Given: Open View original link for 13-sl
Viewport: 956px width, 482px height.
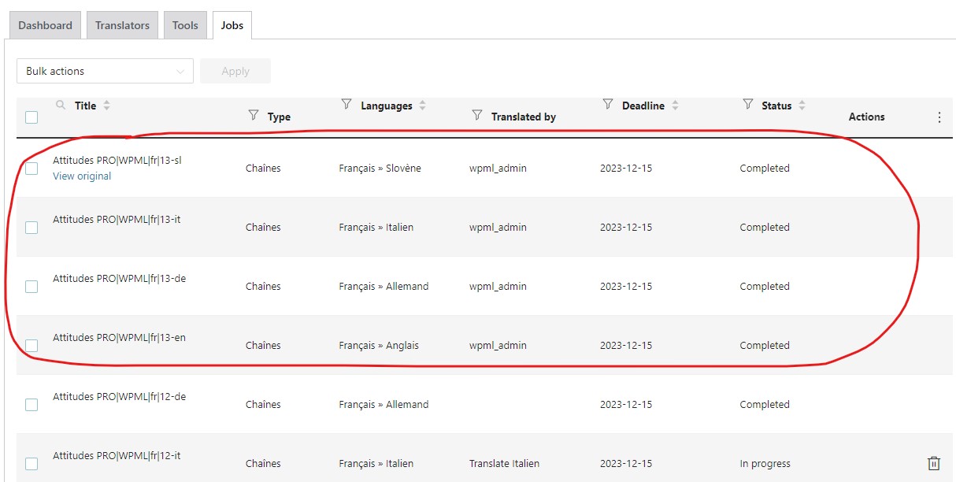Looking at the screenshot, I should coord(82,176).
